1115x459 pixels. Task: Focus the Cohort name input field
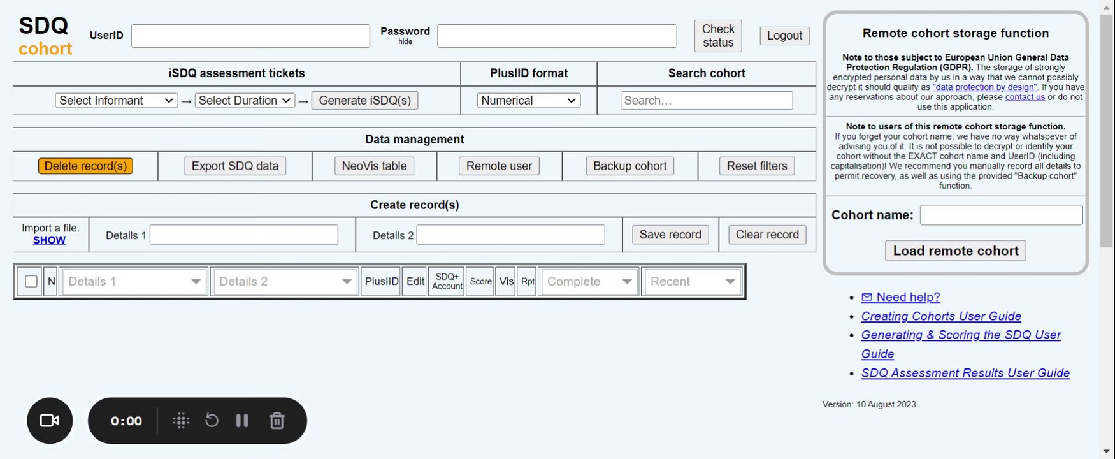[x=1000, y=215]
